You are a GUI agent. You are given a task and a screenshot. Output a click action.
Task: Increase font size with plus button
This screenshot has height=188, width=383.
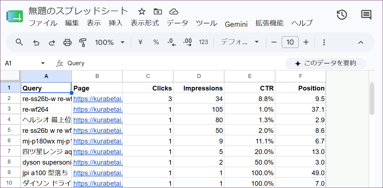tap(306, 42)
